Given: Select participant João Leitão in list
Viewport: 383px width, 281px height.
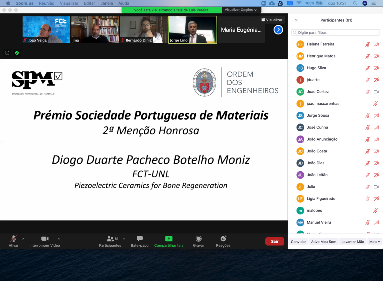Looking at the screenshot, I should (x=335, y=175).
